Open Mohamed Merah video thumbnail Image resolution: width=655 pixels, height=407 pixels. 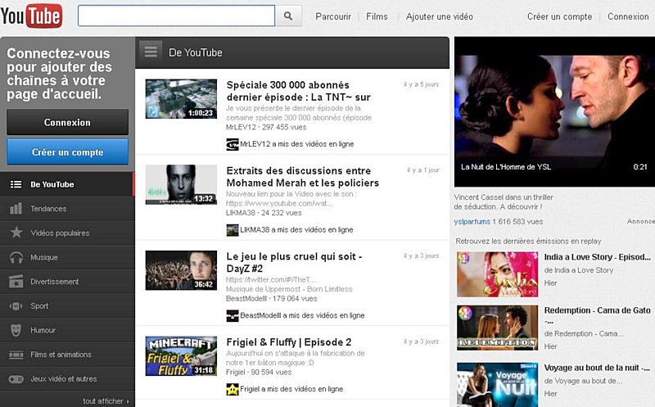tap(181, 185)
